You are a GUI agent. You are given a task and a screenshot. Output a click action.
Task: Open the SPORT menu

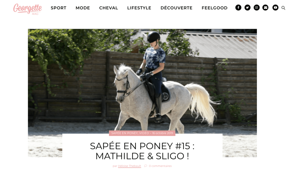pos(59,8)
